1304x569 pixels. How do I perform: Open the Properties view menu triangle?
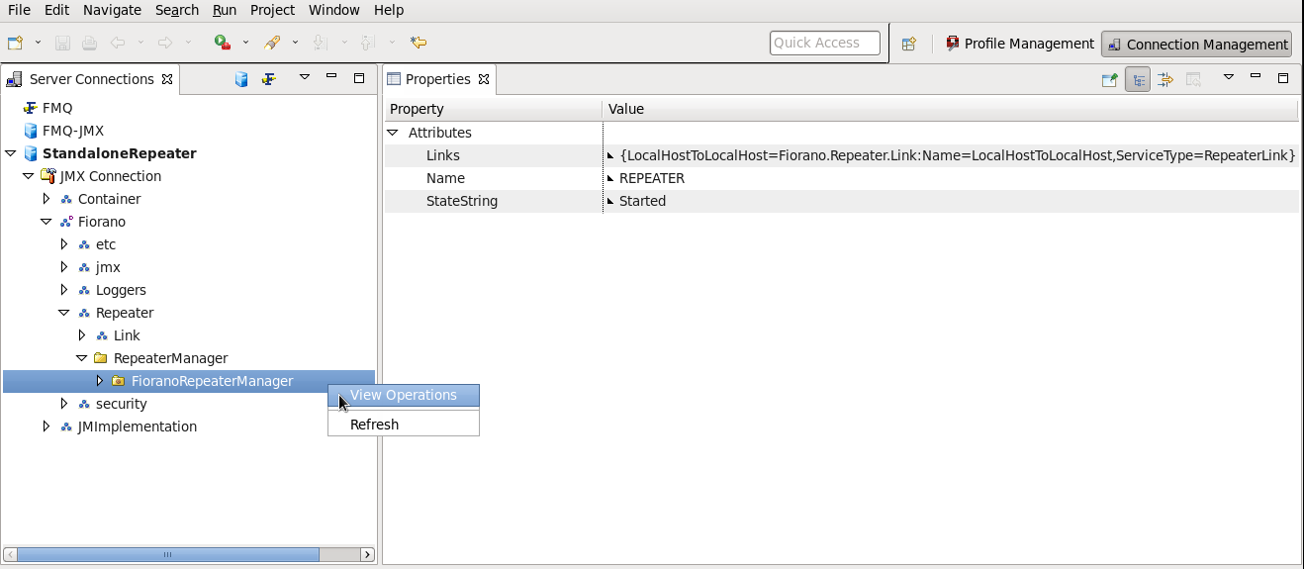pyautogui.click(x=1229, y=77)
